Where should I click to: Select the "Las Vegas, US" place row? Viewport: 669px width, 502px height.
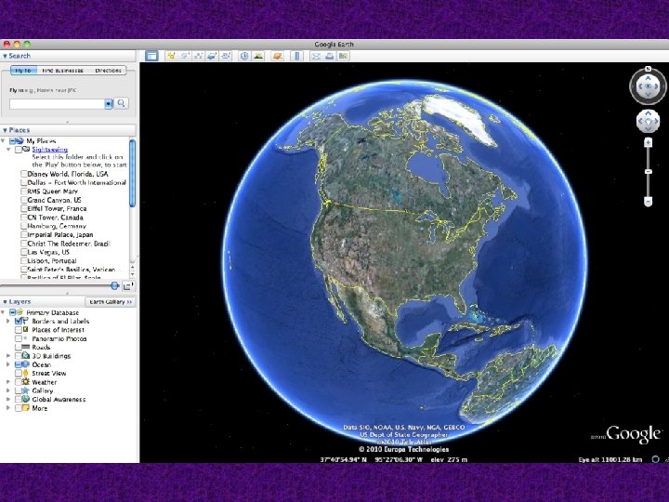point(48,252)
